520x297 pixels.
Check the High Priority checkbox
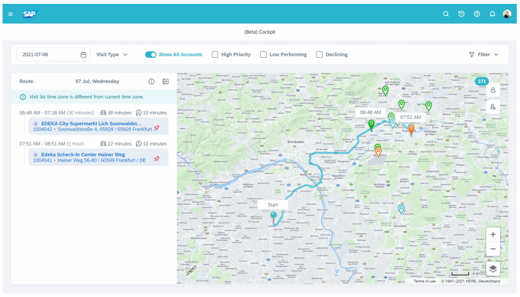(215, 55)
